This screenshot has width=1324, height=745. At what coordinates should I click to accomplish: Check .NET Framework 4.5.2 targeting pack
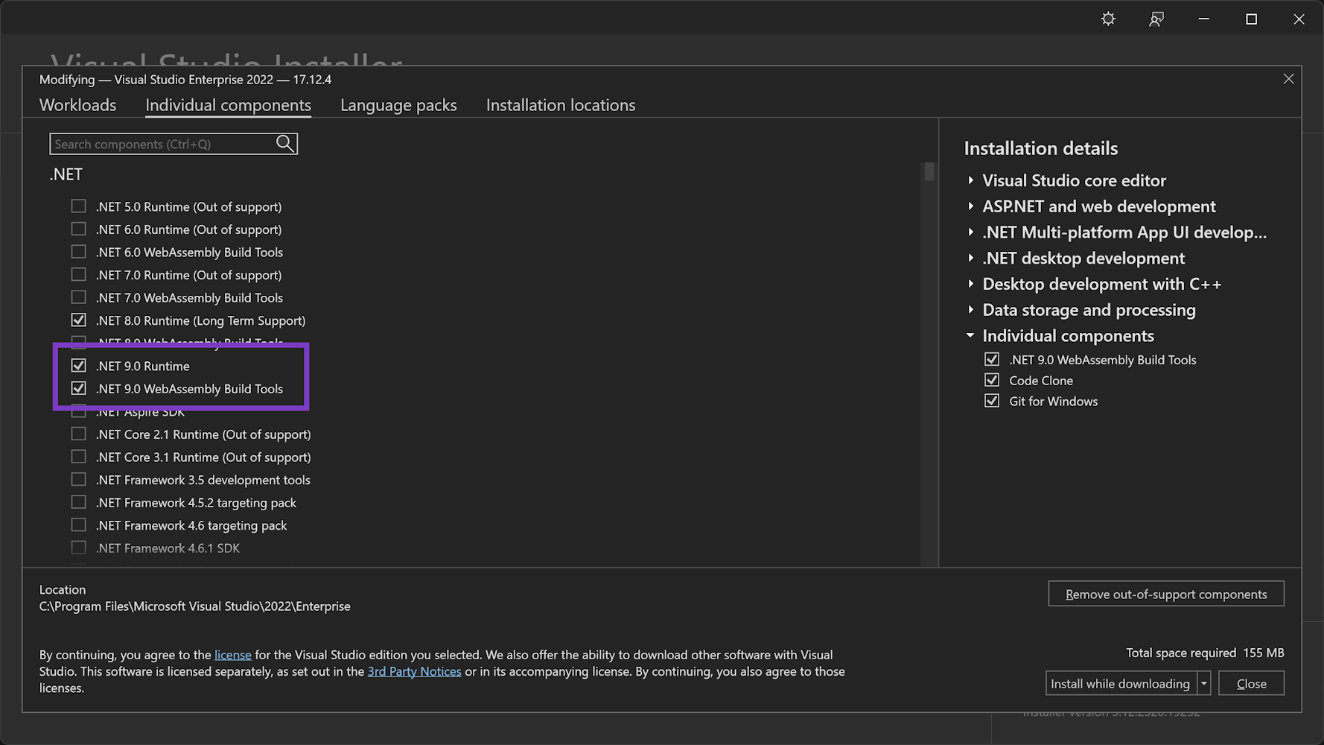[x=78, y=502]
